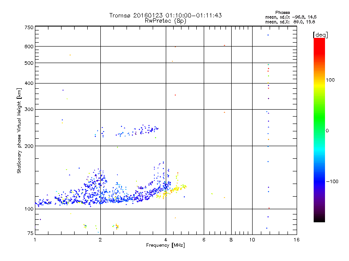Click the 'Phases' header label

tap(282, 13)
